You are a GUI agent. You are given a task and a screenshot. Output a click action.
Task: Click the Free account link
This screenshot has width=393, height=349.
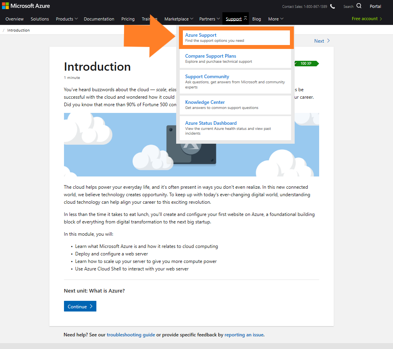(367, 19)
